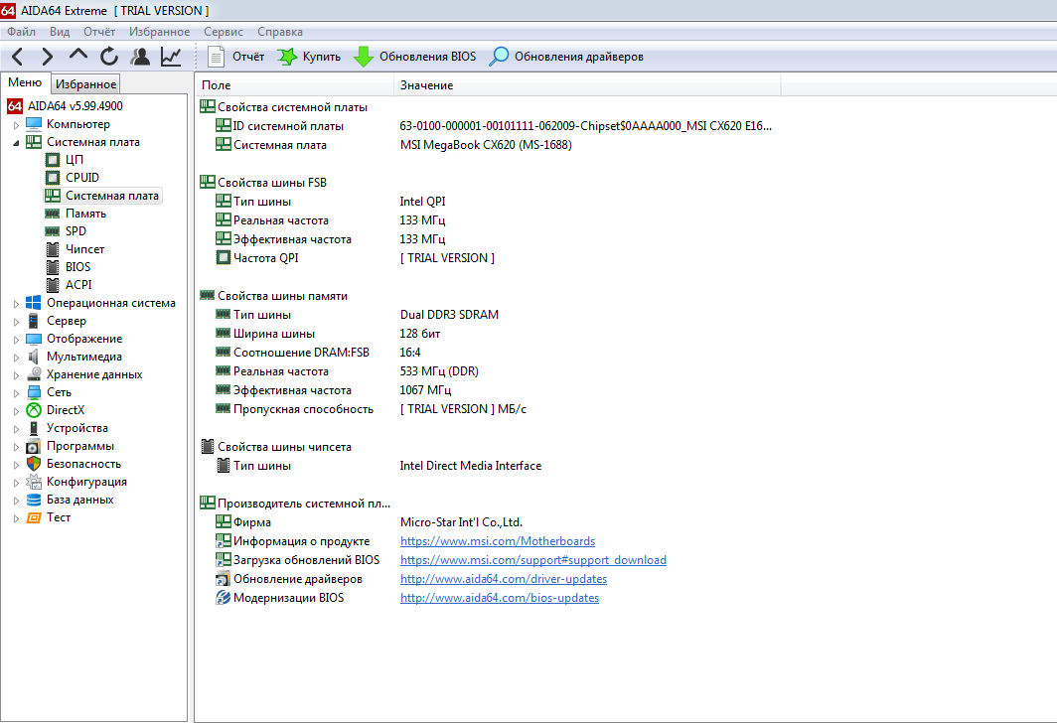
Task: Open the msi.com/Motherboards link
Action: pyautogui.click(x=498, y=541)
